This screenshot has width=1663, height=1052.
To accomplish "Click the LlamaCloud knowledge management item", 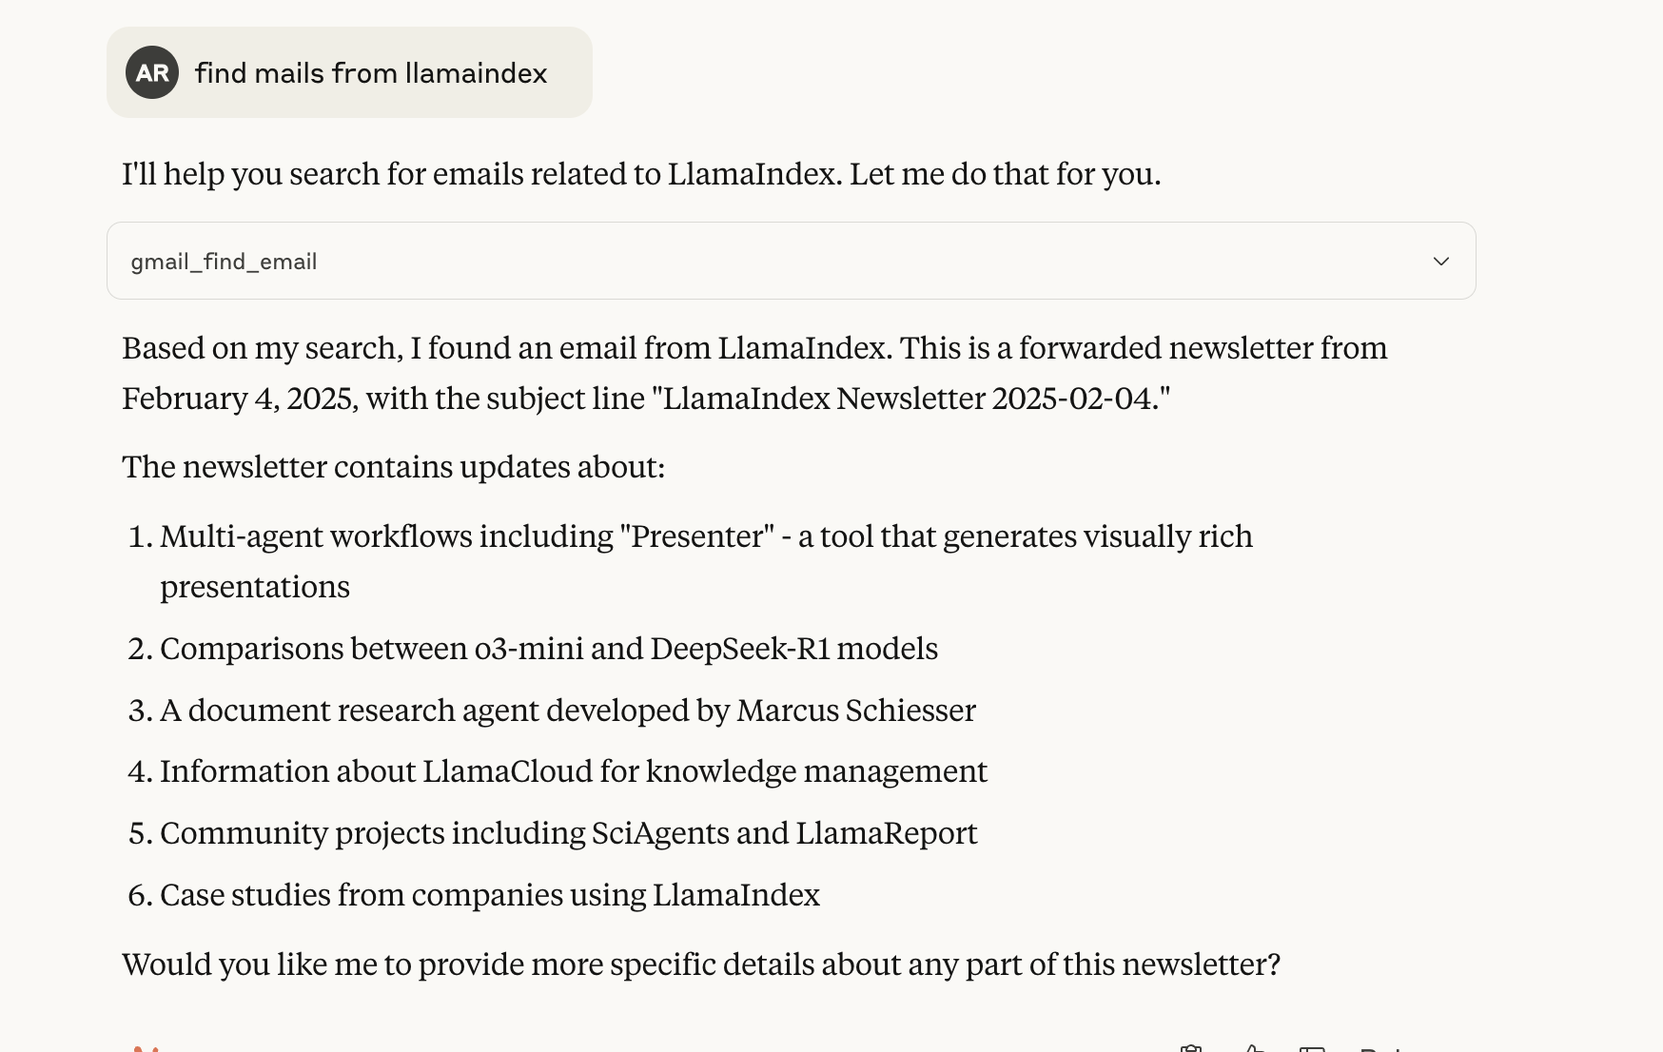I will point(573,771).
